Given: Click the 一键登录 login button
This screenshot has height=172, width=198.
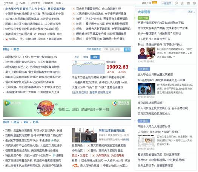Looking at the screenshot, I should [x=167, y=3].
